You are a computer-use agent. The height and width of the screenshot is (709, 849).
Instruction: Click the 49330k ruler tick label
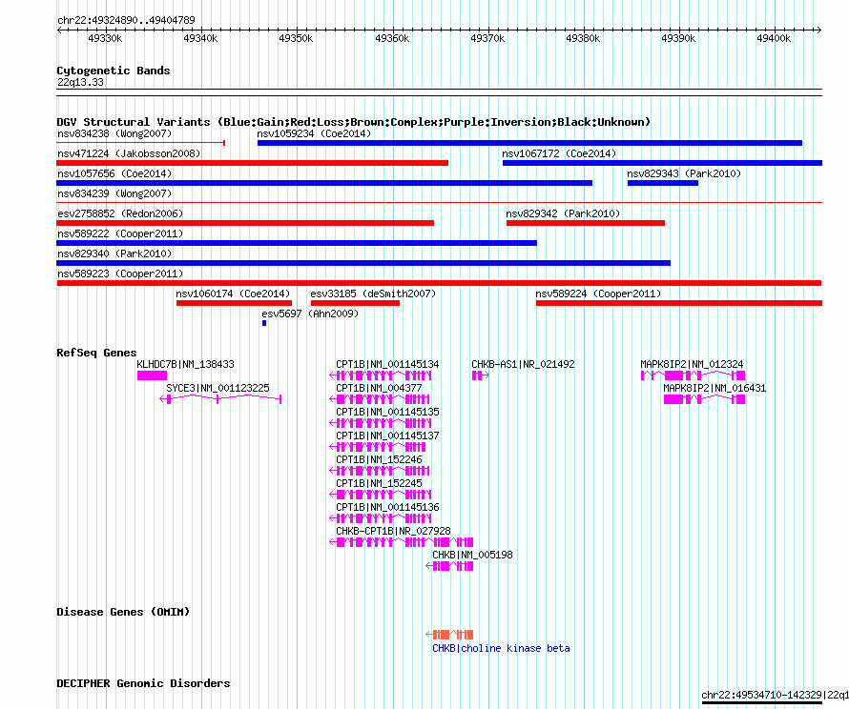tap(105, 38)
